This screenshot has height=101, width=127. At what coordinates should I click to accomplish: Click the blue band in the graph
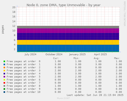[68, 48]
